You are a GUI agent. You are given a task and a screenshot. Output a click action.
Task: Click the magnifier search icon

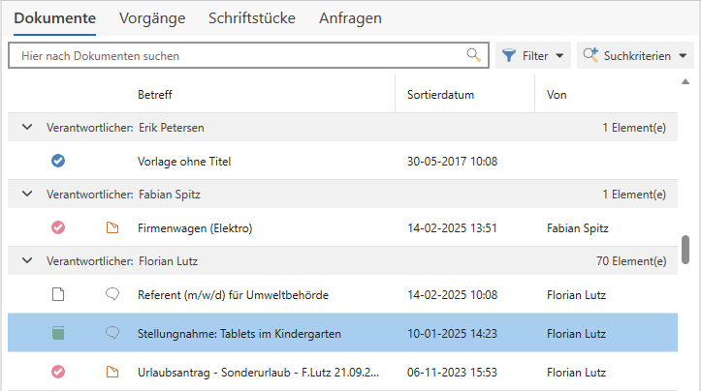(473, 55)
